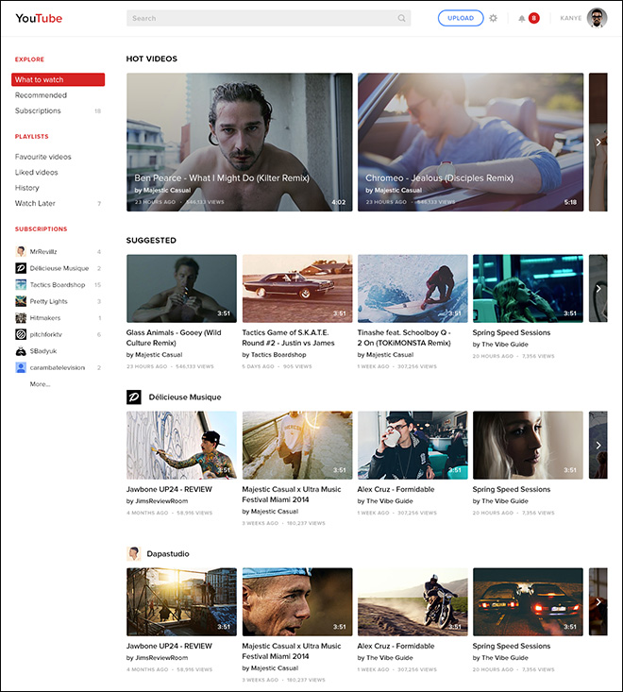This screenshot has height=692, width=623.
Task: Open notifications with the bell icon
Action: [x=522, y=18]
